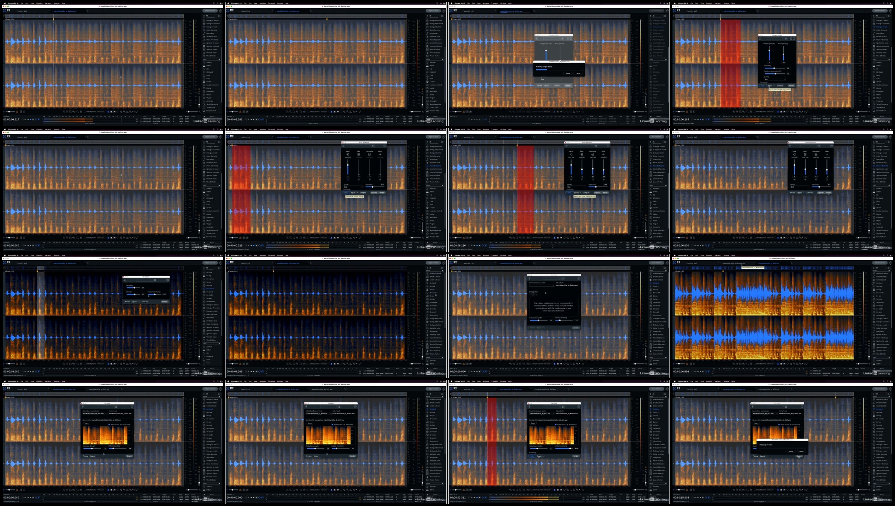Enable Instant process checkbox where timecode reads 00:00:09.208

[x=309, y=112]
